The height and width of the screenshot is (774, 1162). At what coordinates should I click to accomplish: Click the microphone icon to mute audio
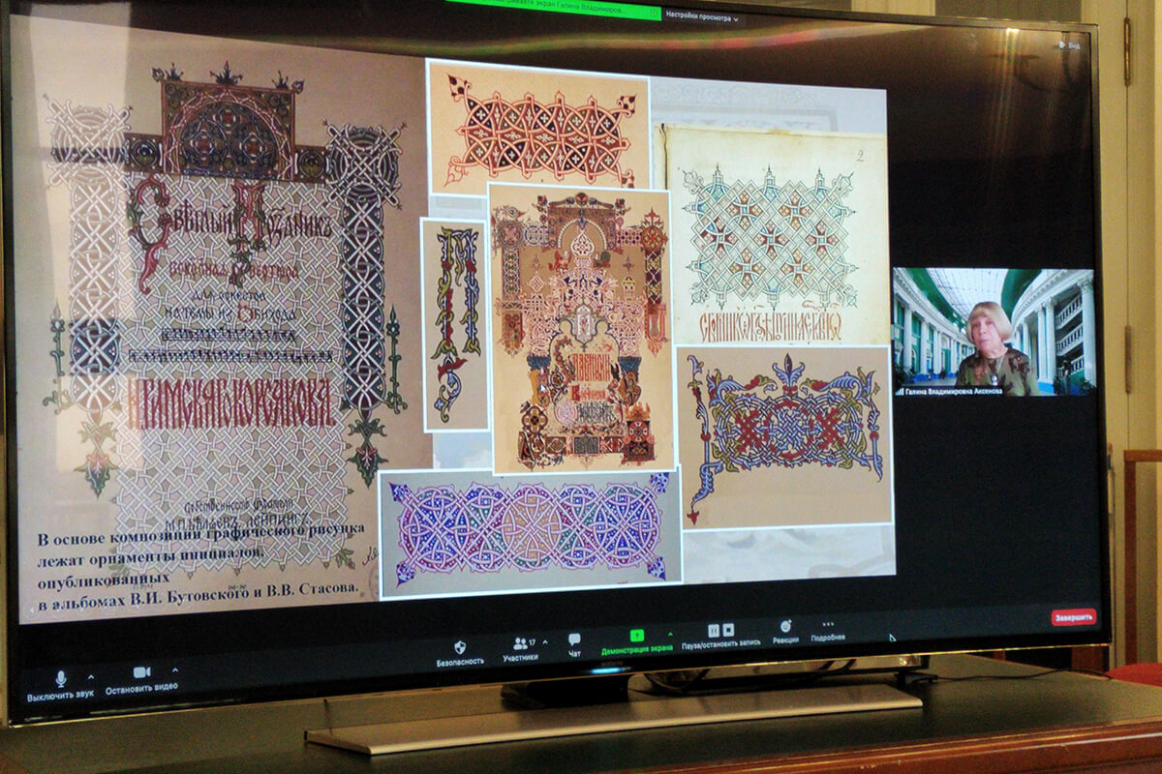[61, 677]
